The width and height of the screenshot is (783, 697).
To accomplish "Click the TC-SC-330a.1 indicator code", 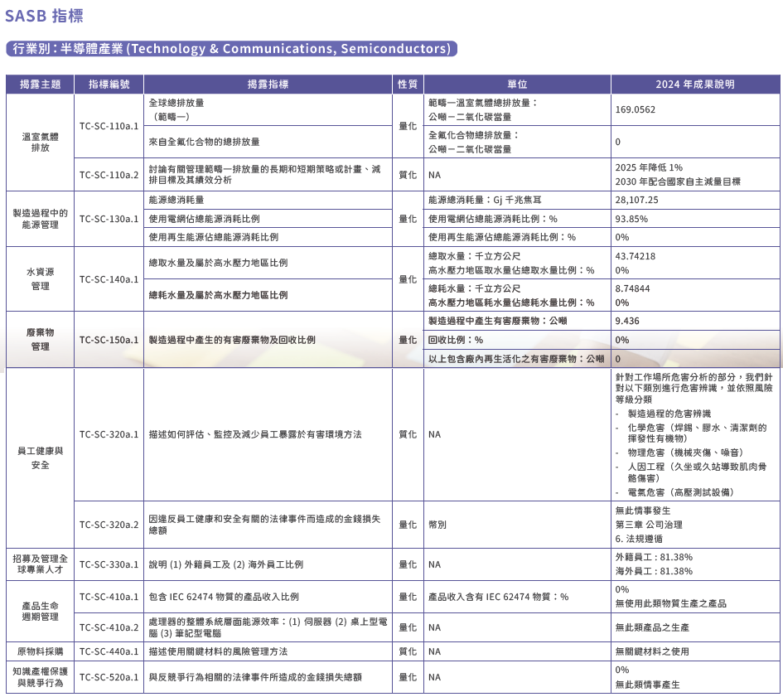I will [x=109, y=564].
